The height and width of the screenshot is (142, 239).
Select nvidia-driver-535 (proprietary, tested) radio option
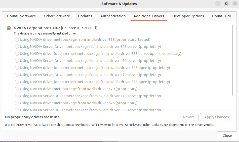pos(17,40)
